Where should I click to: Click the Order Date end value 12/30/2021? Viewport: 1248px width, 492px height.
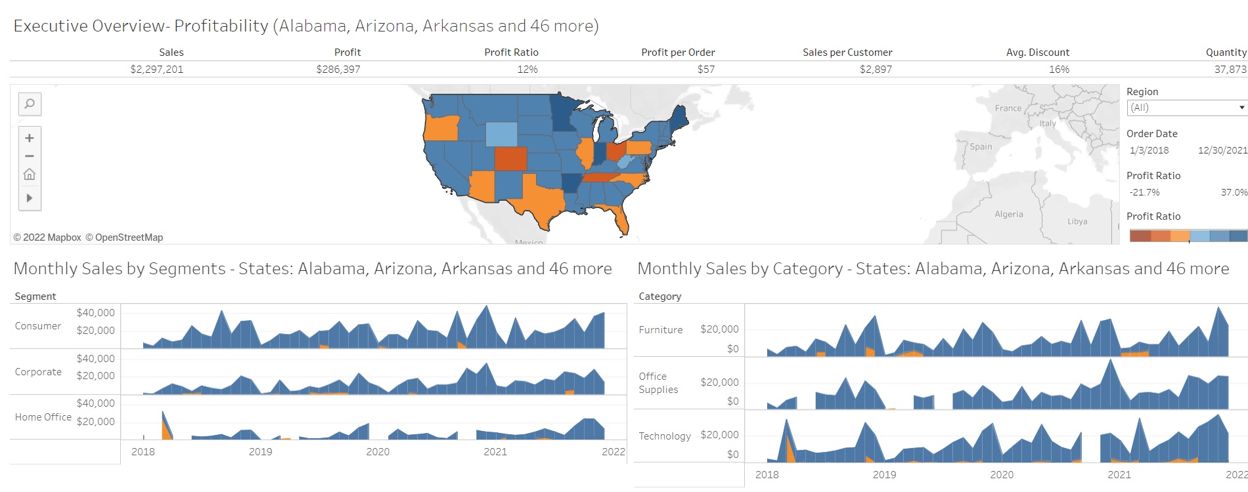pos(1222,150)
